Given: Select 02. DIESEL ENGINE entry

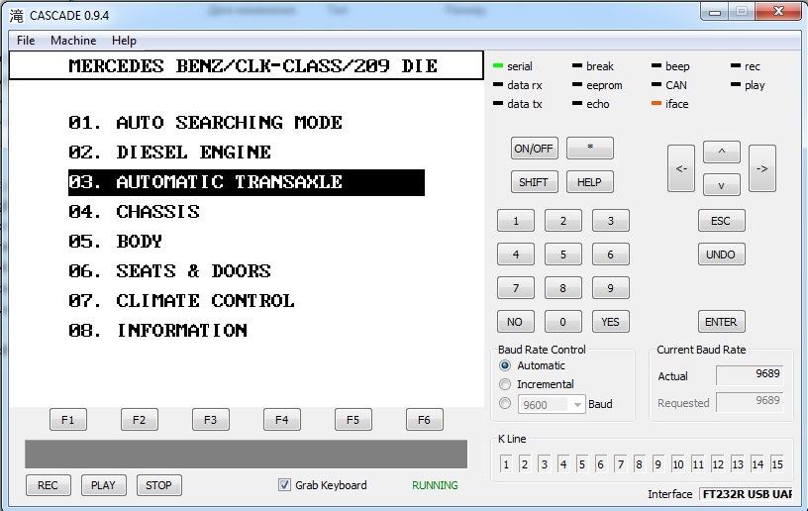Looking at the screenshot, I should click(169, 153).
